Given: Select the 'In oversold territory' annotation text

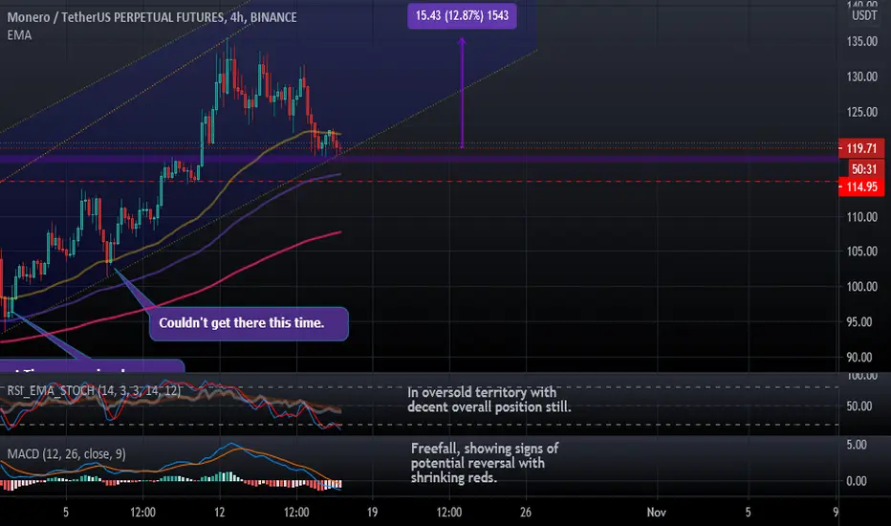Looking at the screenshot, I should click(489, 400).
